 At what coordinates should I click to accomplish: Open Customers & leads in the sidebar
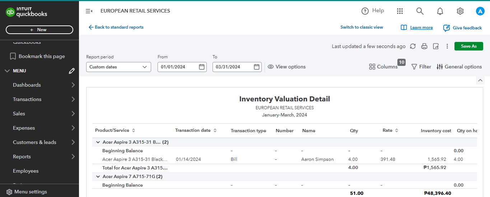tap(34, 142)
